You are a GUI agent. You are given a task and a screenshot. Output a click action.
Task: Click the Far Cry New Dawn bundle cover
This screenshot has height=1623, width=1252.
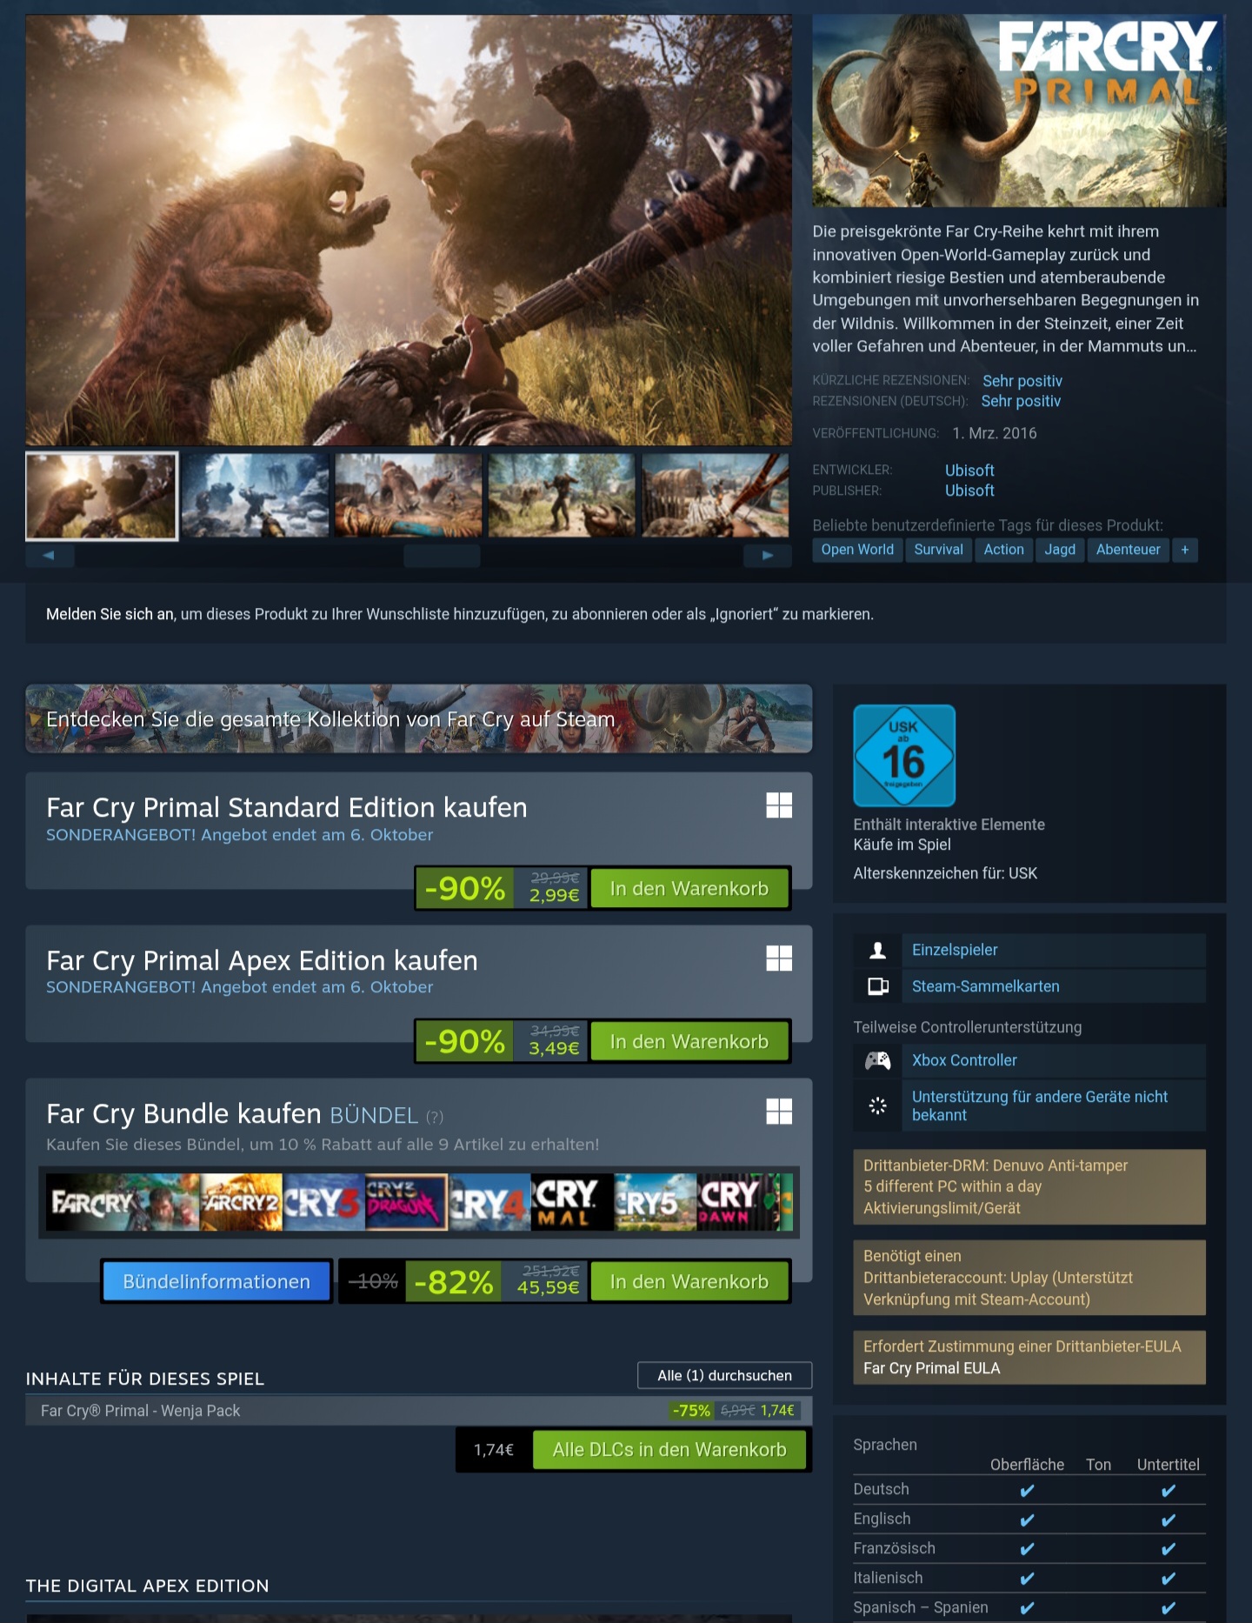point(737,1202)
